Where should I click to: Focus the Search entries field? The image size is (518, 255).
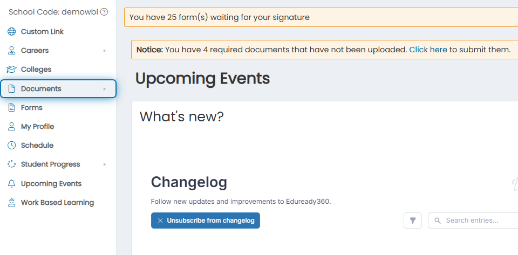(x=474, y=220)
